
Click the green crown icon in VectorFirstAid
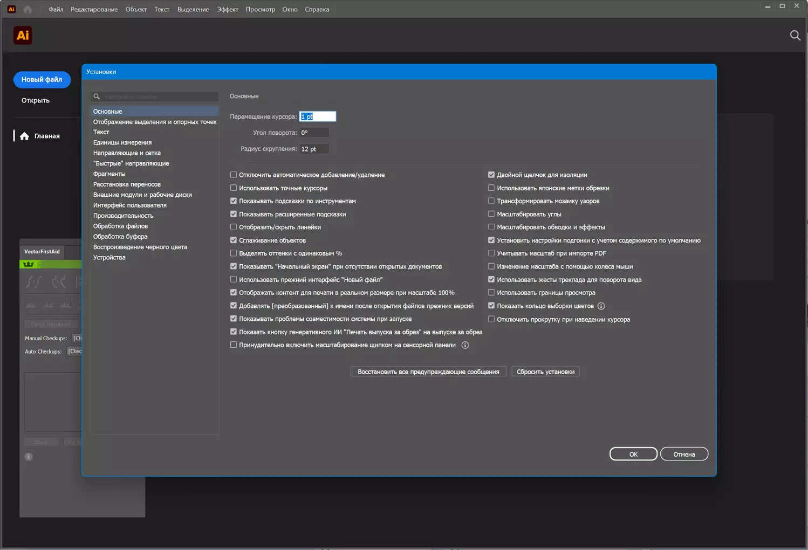29,264
